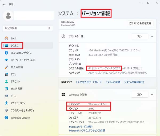The image size is (160, 136).
Task: Open the ホーム settings page
Action: (x=28, y=38)
